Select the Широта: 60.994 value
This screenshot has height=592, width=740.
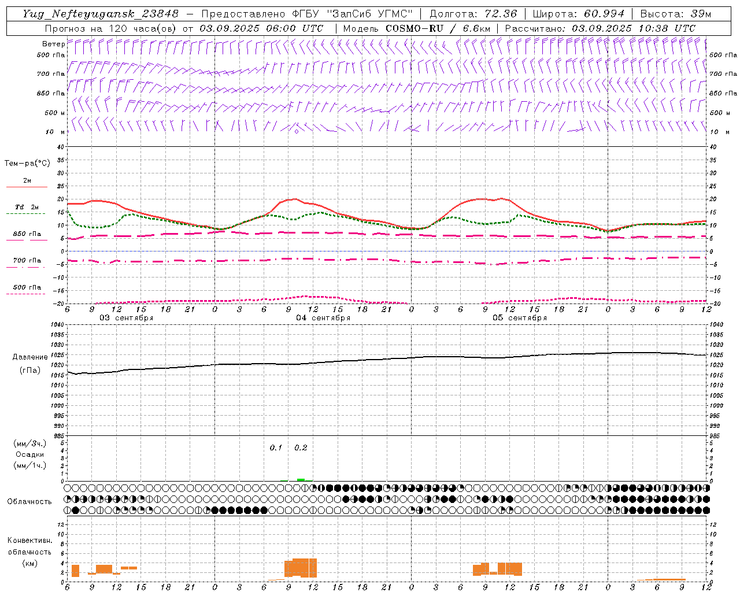click(x=578, y=14)
